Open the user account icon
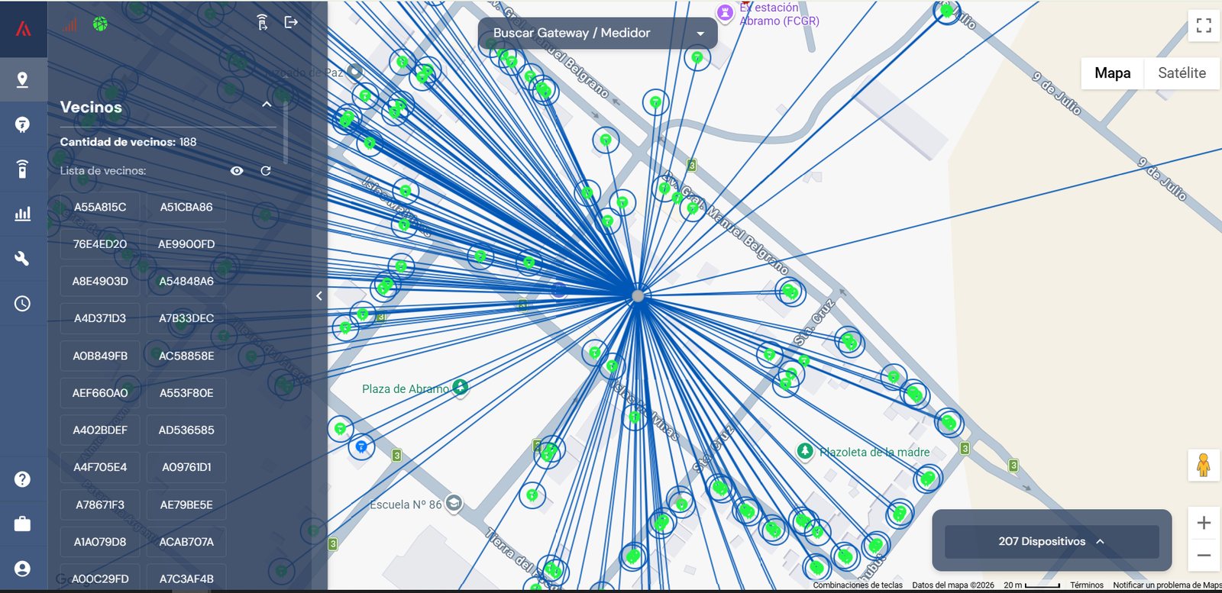 coord(23,569)
